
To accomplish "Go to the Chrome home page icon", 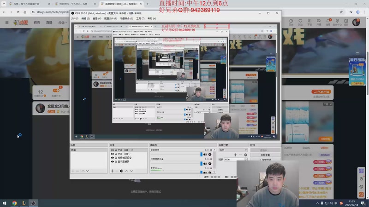I will coord(25,12).
